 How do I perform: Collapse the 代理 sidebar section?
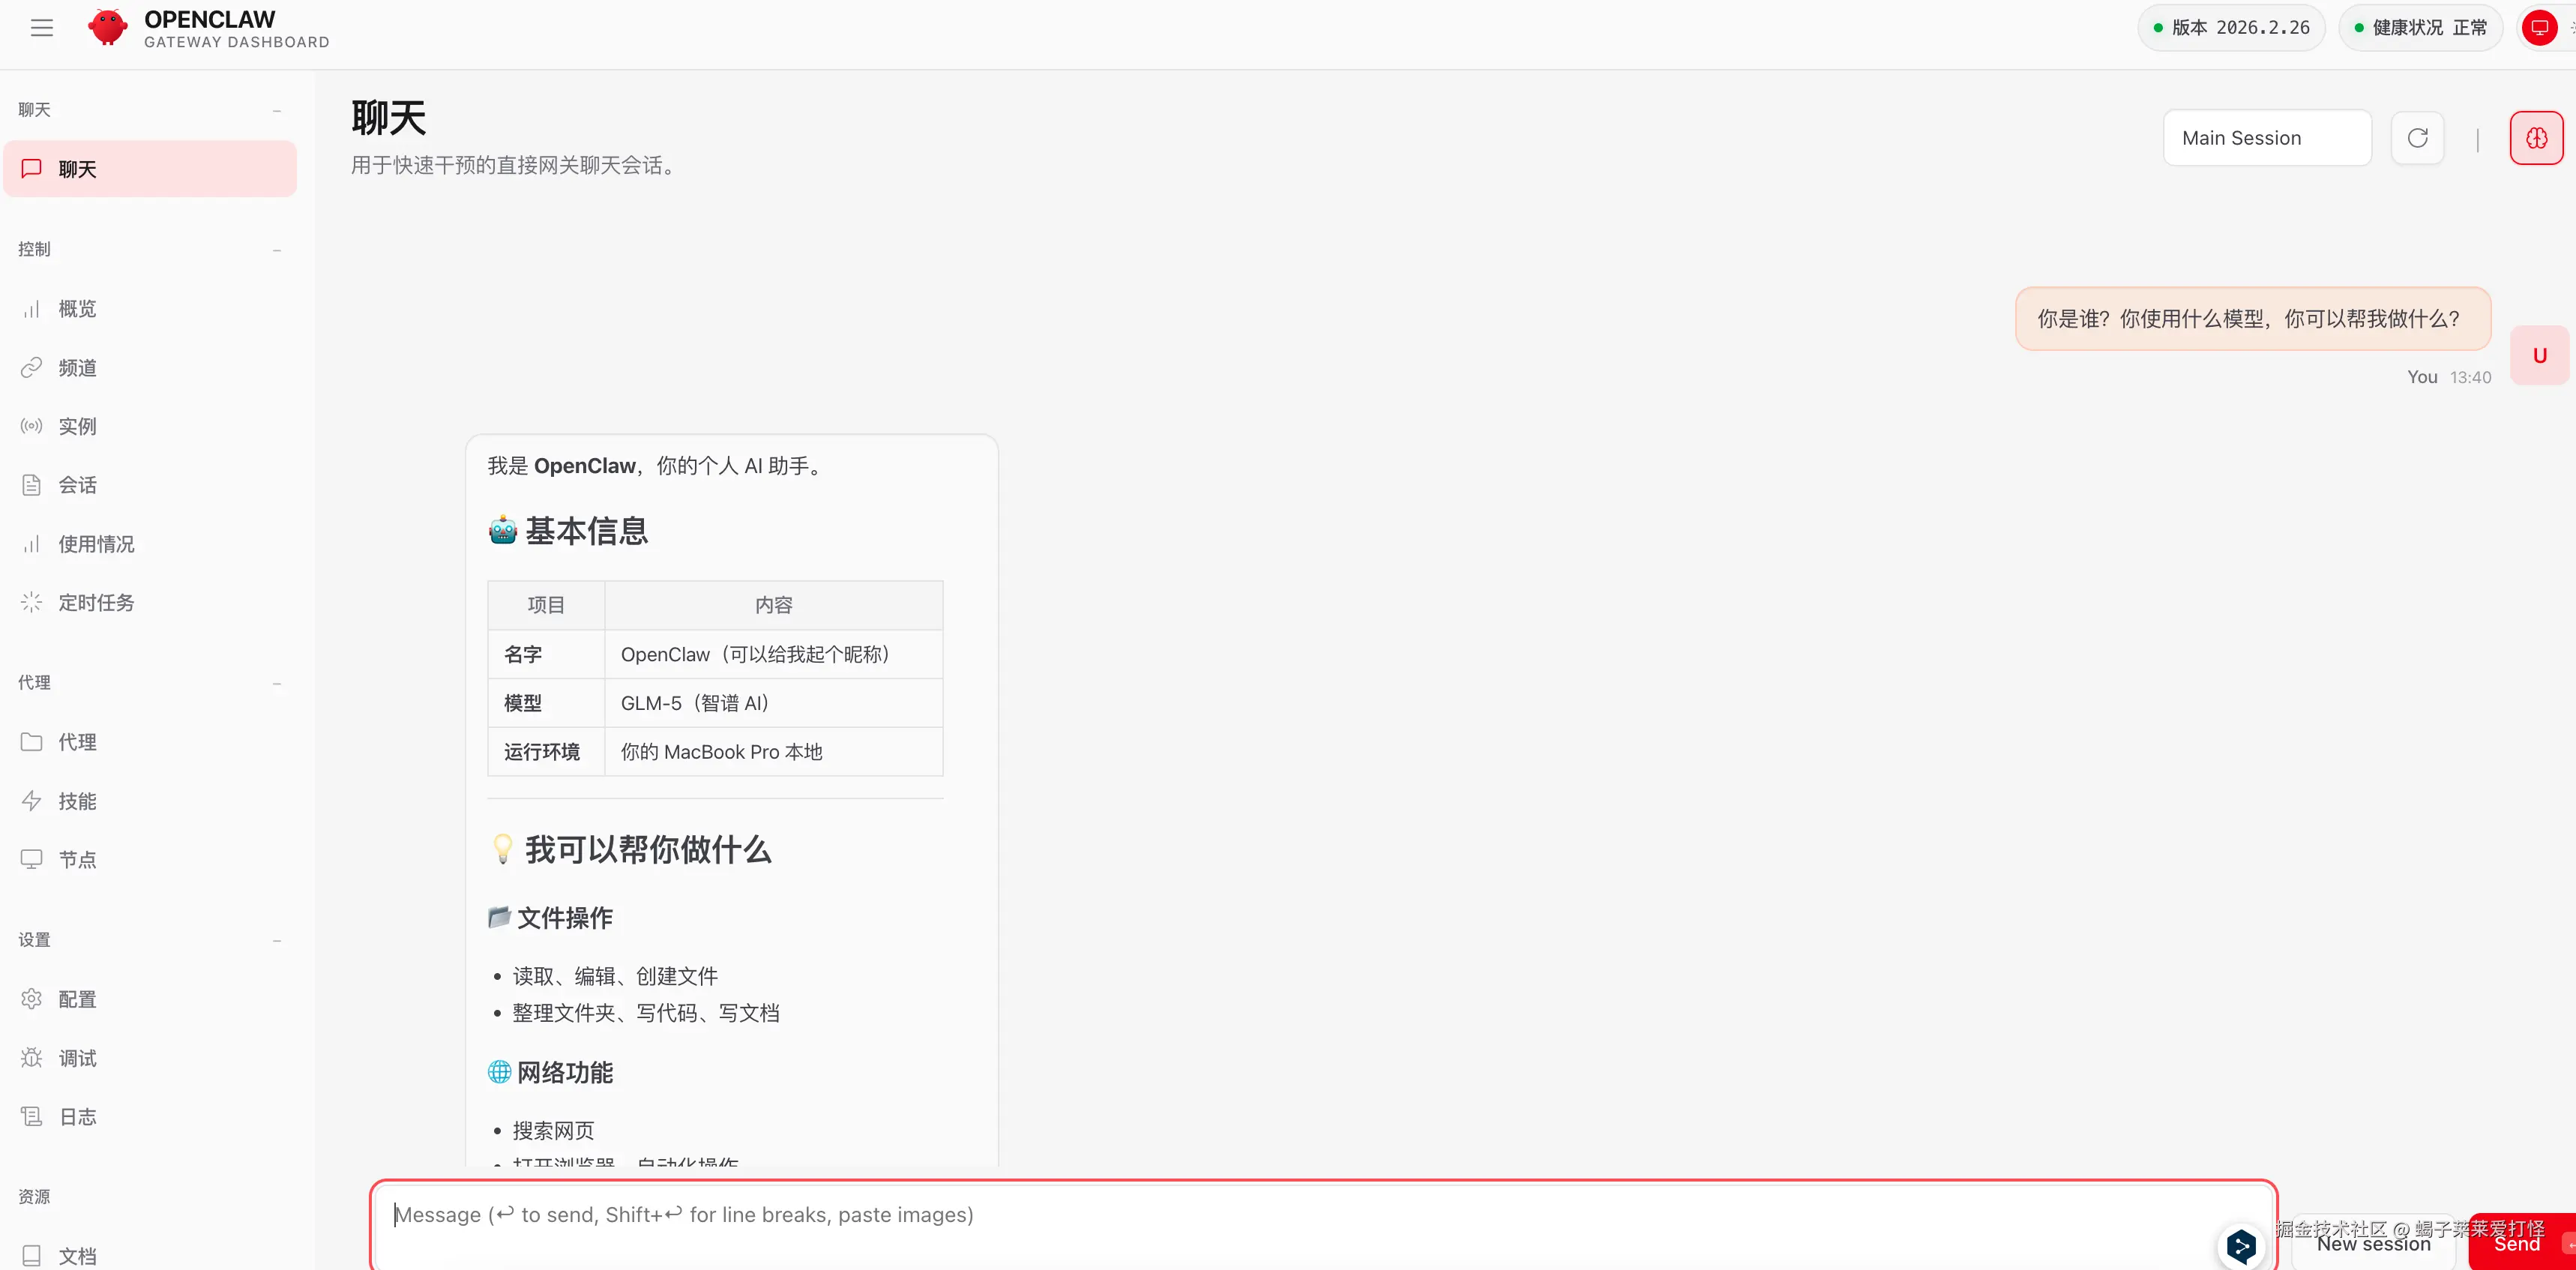coord(276,683)
